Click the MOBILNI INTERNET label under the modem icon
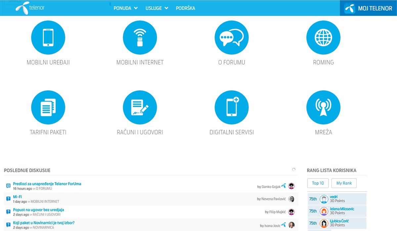Image resolution: width=397 pixels, height=231 pixels. 140,62
